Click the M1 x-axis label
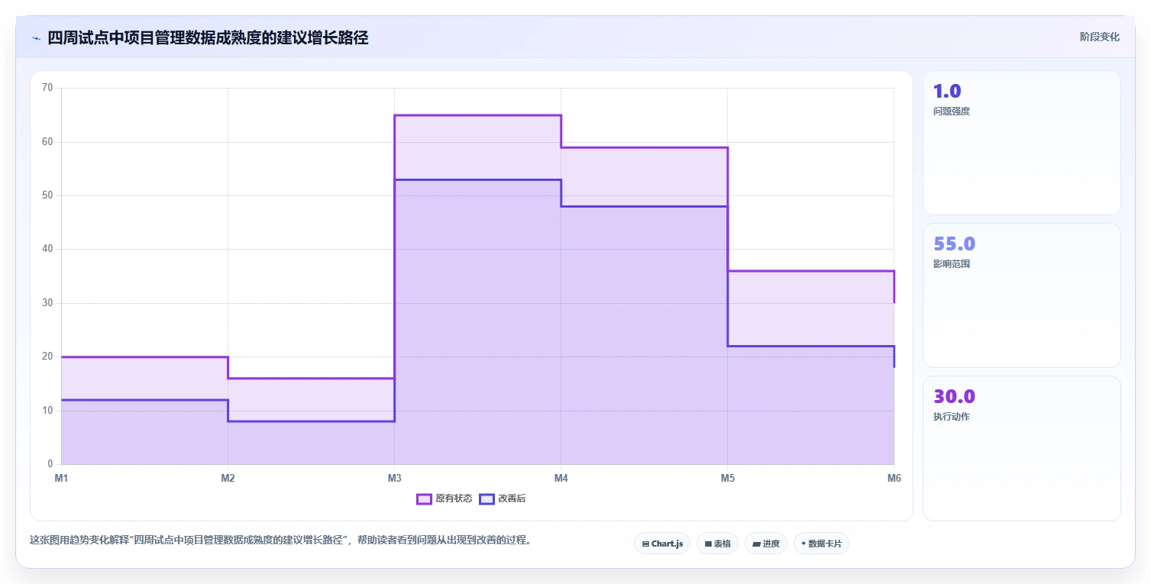 (x=61, y=479)
